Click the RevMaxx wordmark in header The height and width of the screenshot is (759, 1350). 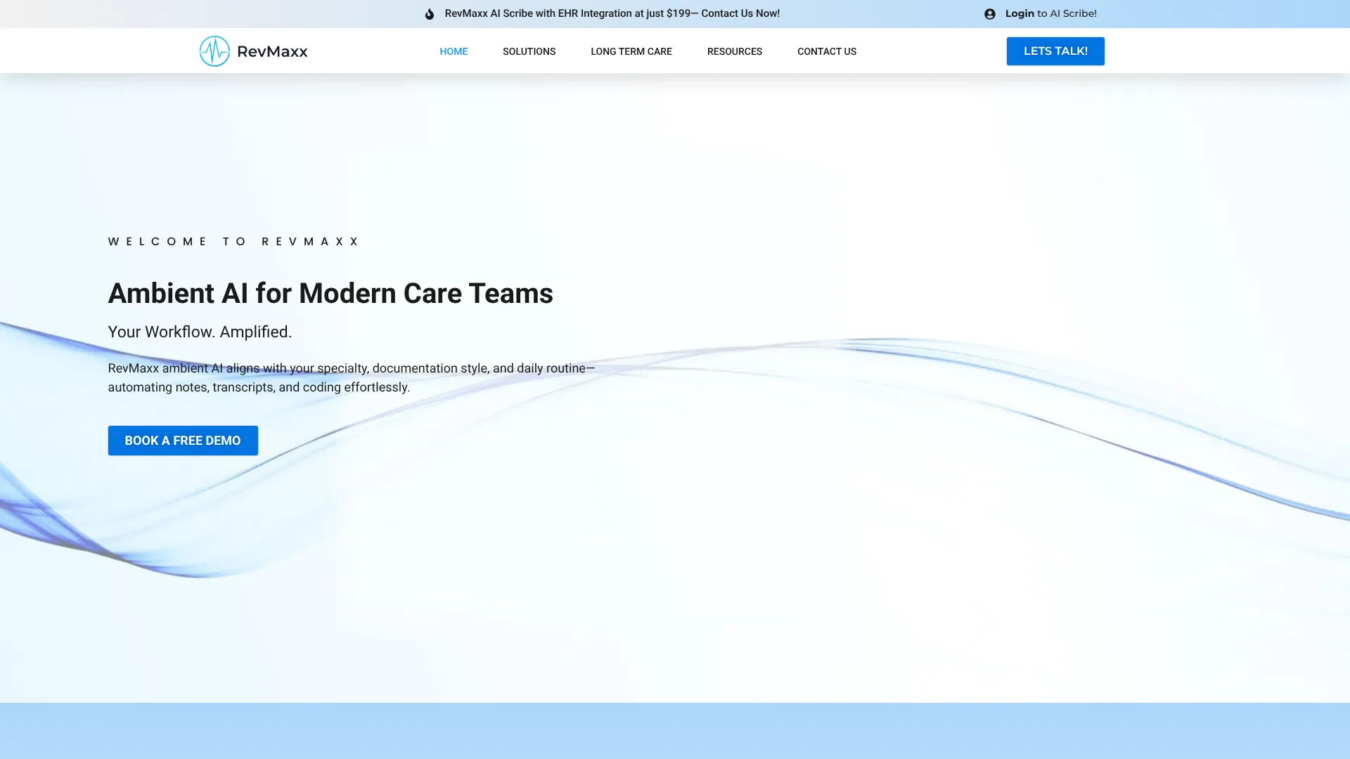(272, 51)
